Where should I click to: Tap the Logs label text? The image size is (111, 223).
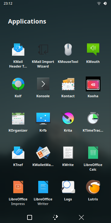68,199
